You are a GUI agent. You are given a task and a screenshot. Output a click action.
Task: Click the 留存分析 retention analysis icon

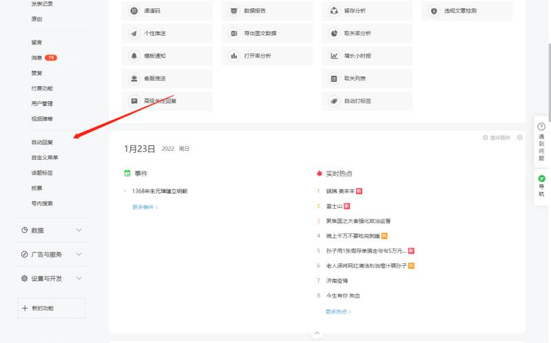click(334, 11)
